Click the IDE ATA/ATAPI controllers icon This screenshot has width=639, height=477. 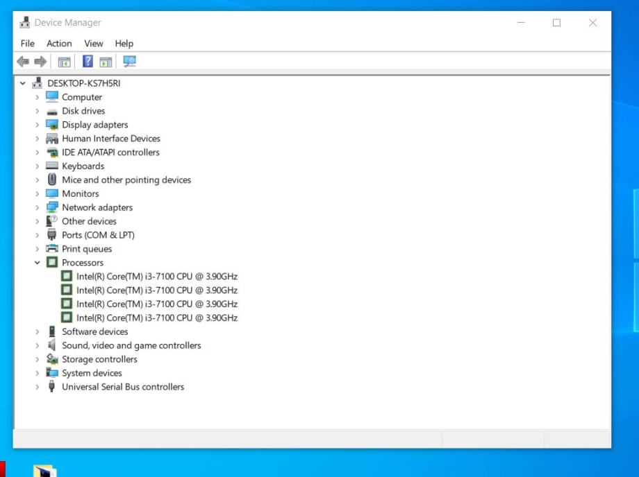(x=52, y=153)
